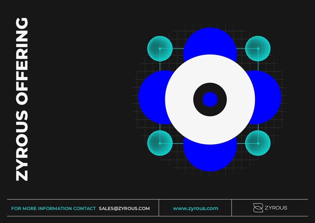Select the 'ZYROUS OFFERING' vertical title
Screen dimensions: 315x223
tap(22, 99)
